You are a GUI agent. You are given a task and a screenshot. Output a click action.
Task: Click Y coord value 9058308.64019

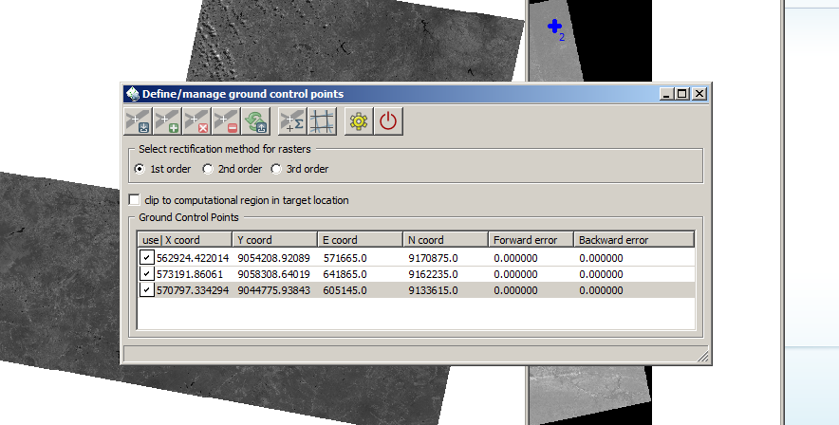[x=274, y=274]
